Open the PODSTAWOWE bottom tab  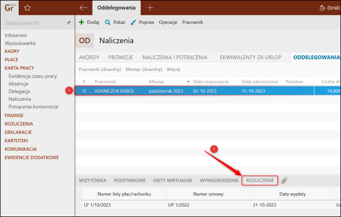(x=130, y=180)
